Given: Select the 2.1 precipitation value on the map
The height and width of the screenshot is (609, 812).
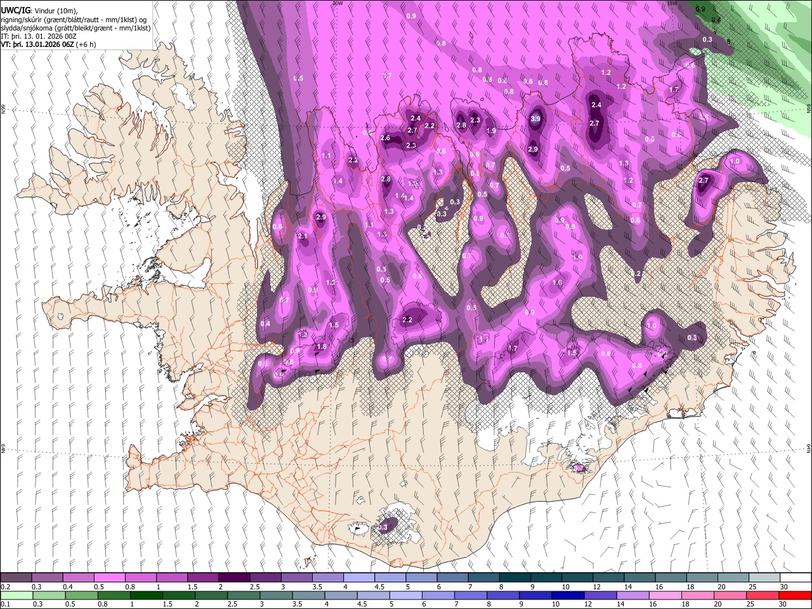Looking at the screenshot, I should coord(303,236).
